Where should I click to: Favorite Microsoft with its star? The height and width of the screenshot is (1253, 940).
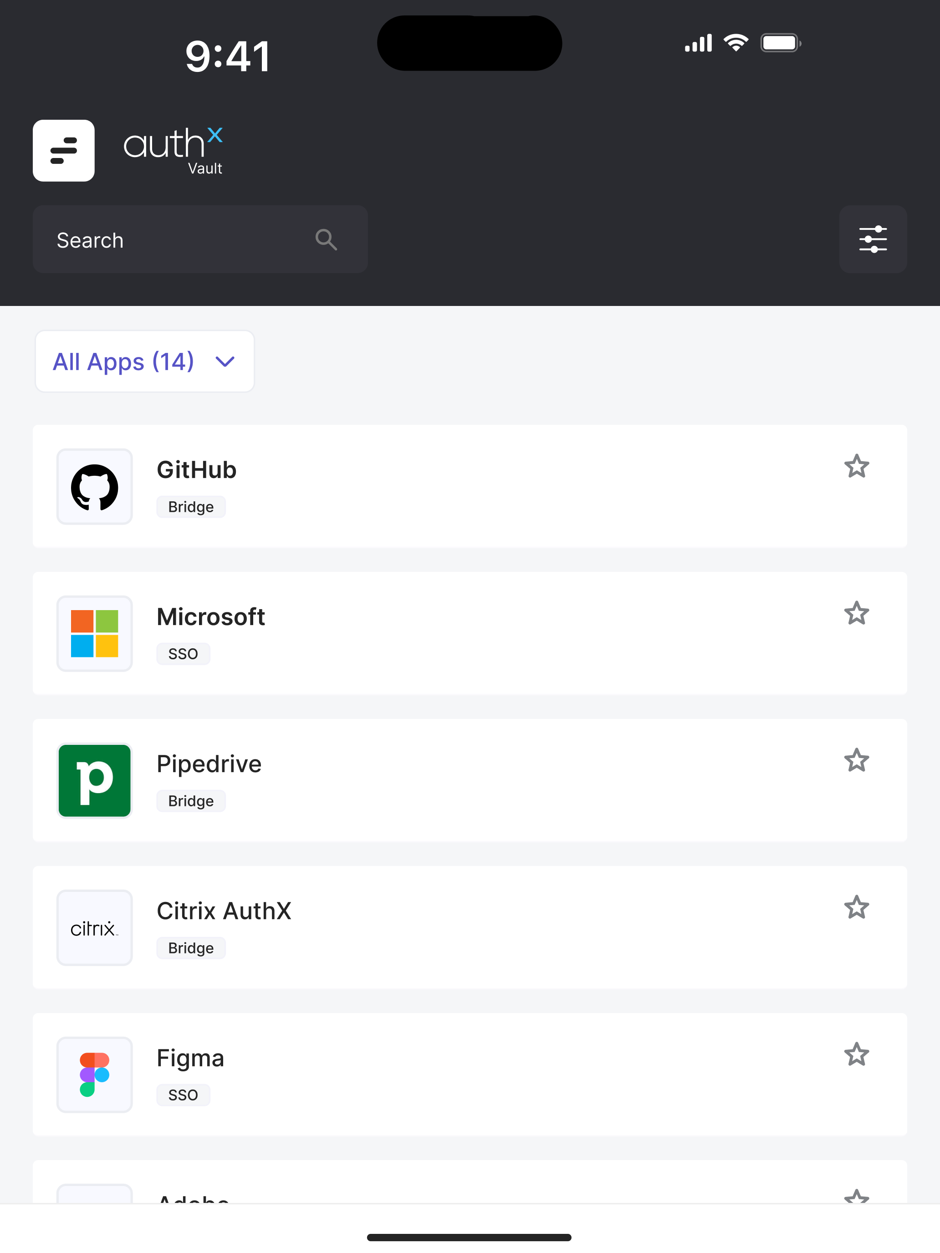856,613
